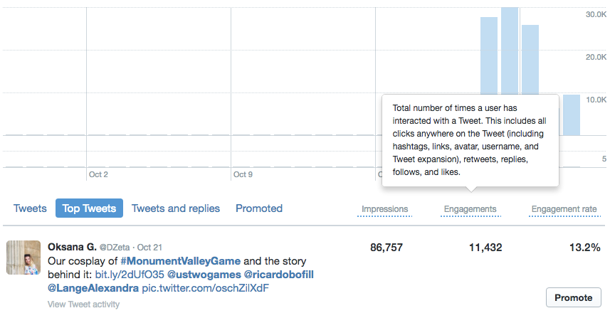This screenshot has width=610, height=318.
Task: Open the Tweets tab
Action: pyautogui.click(x=30, y=208)
